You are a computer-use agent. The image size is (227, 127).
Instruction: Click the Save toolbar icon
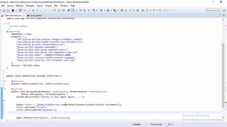[4, 10]
